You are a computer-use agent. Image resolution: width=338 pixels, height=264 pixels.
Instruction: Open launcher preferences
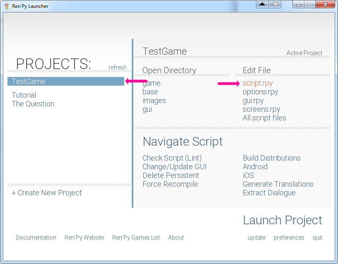click(x=289, y=238)
